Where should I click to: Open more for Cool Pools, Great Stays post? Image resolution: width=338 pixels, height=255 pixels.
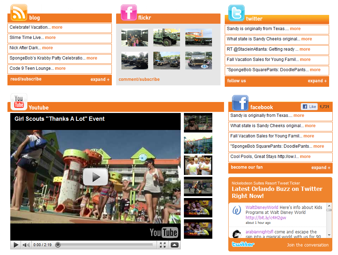tap(305, 157)
